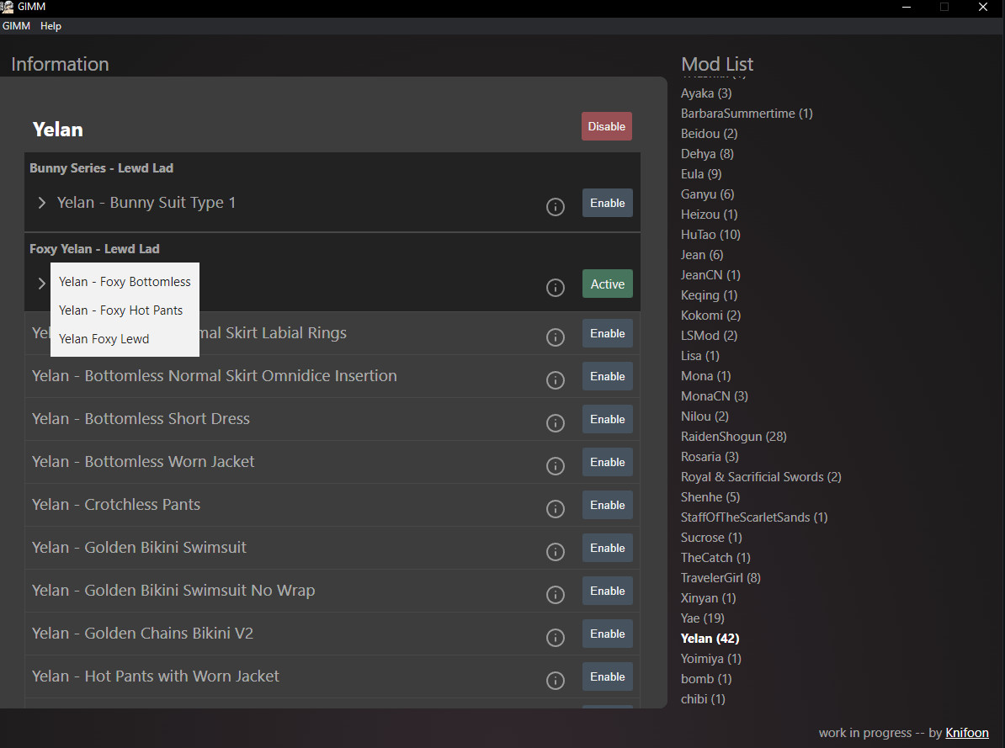Expand the Yelan - Bunny Suit Type 1 chevron
This screenshot has width=1005, height=748.
pos(40,203)
